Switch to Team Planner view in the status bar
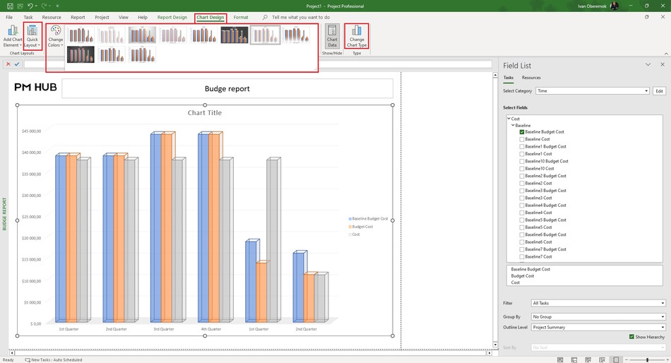Screen dimensions: 671x363 [x=588, y=359]
